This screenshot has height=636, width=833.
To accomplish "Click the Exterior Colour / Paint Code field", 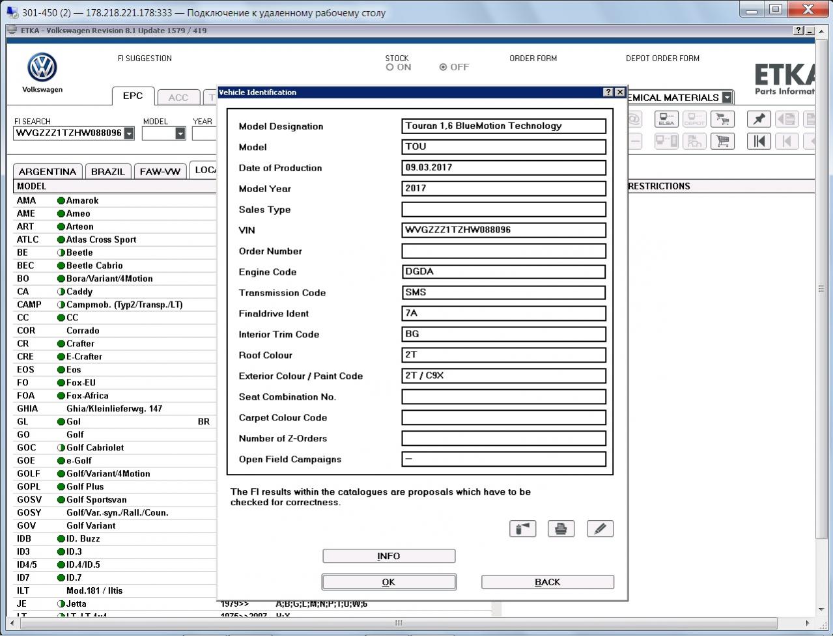I will pyautogui.click(x=504, y=376).
